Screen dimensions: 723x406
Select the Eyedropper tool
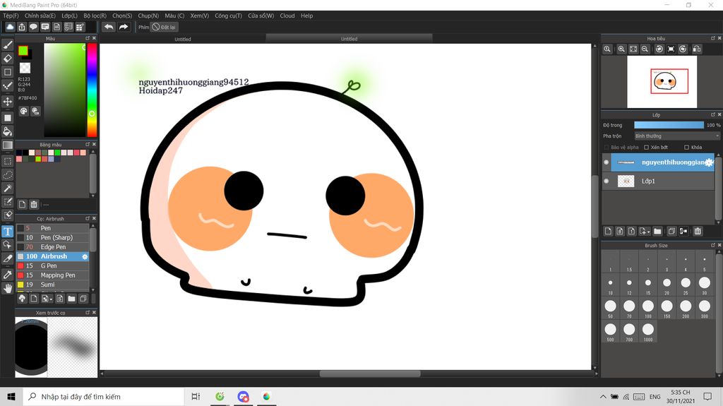(7, 275)
